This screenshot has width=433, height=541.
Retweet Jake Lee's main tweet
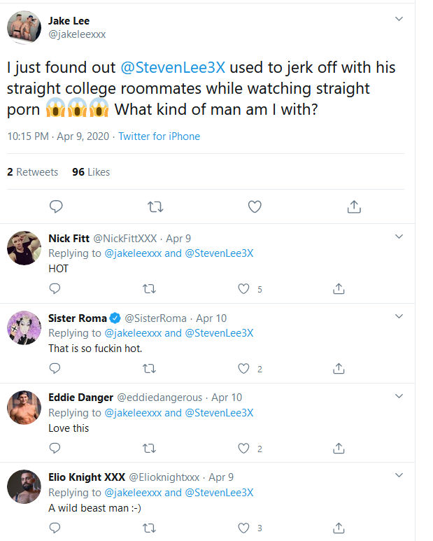[156, 206]
